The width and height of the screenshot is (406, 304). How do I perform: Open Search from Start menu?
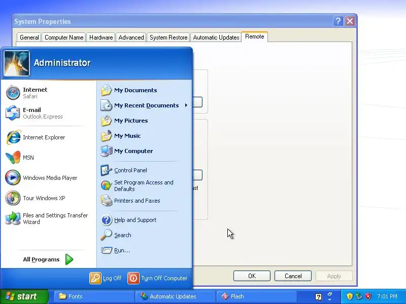[x=144, y=235]
